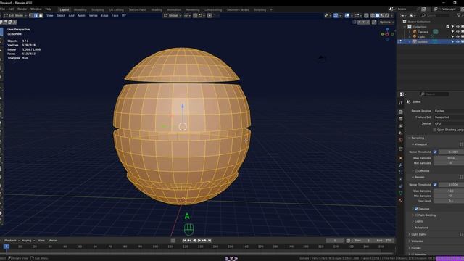The width and height of the screenshot is (464, 261).
Task: Jump to the timeline end frame button
Action: [x=210, y=241]
